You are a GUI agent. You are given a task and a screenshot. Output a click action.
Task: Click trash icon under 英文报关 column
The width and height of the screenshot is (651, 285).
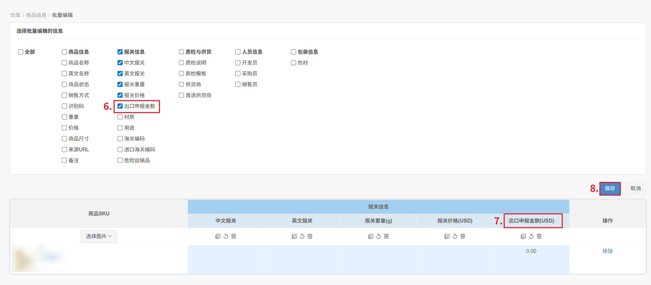click(310, 236)
